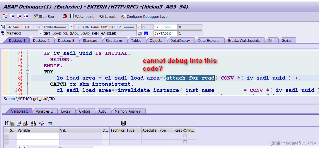319x148 pixels.
Task: Click the Scope: \METHOD get_load\TRY text
Action: pos(30,99)
